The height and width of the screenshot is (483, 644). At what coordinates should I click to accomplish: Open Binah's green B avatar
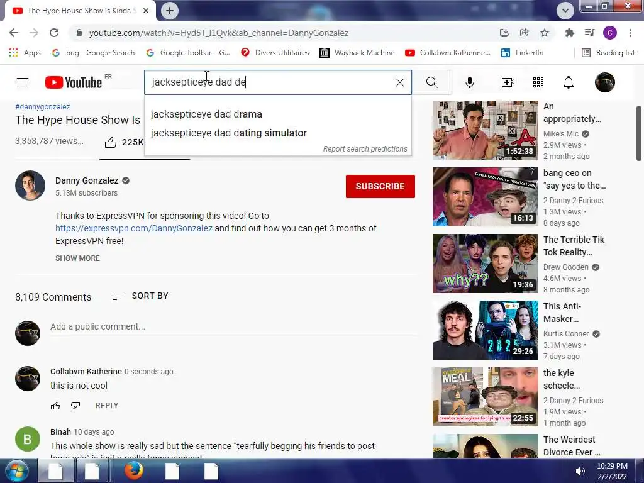28,439
